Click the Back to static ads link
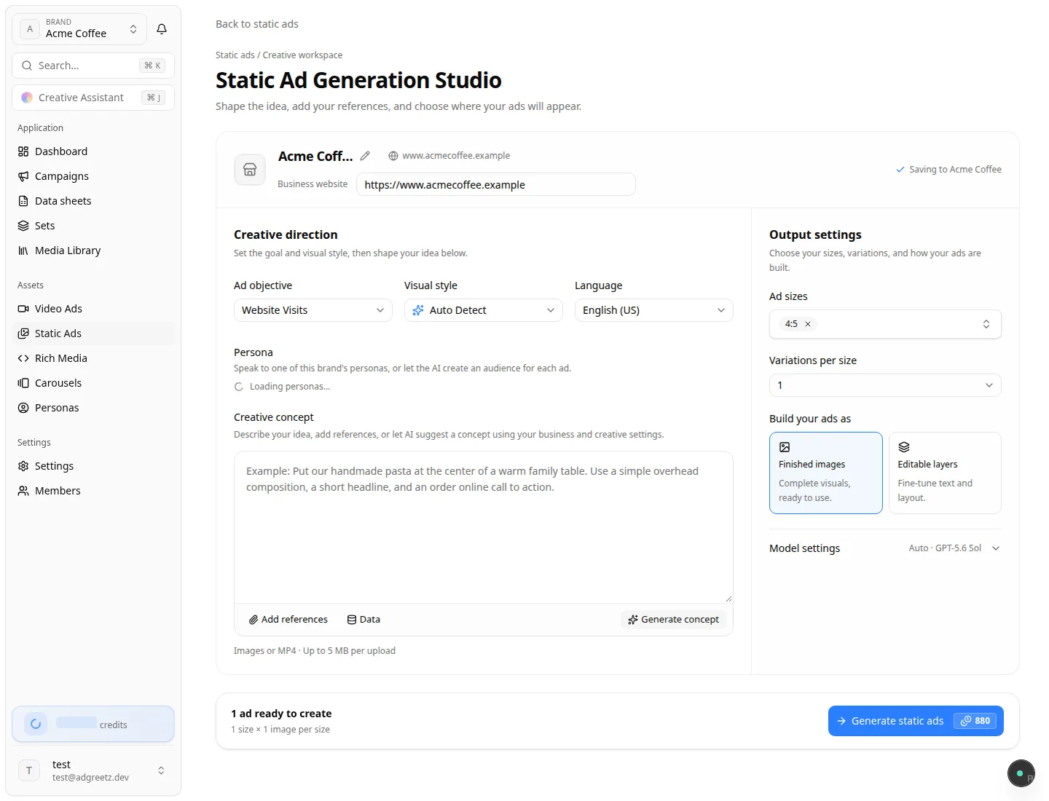Image resolution: width=1049 pixels, height=801 pixels. (x=257, y=24)
